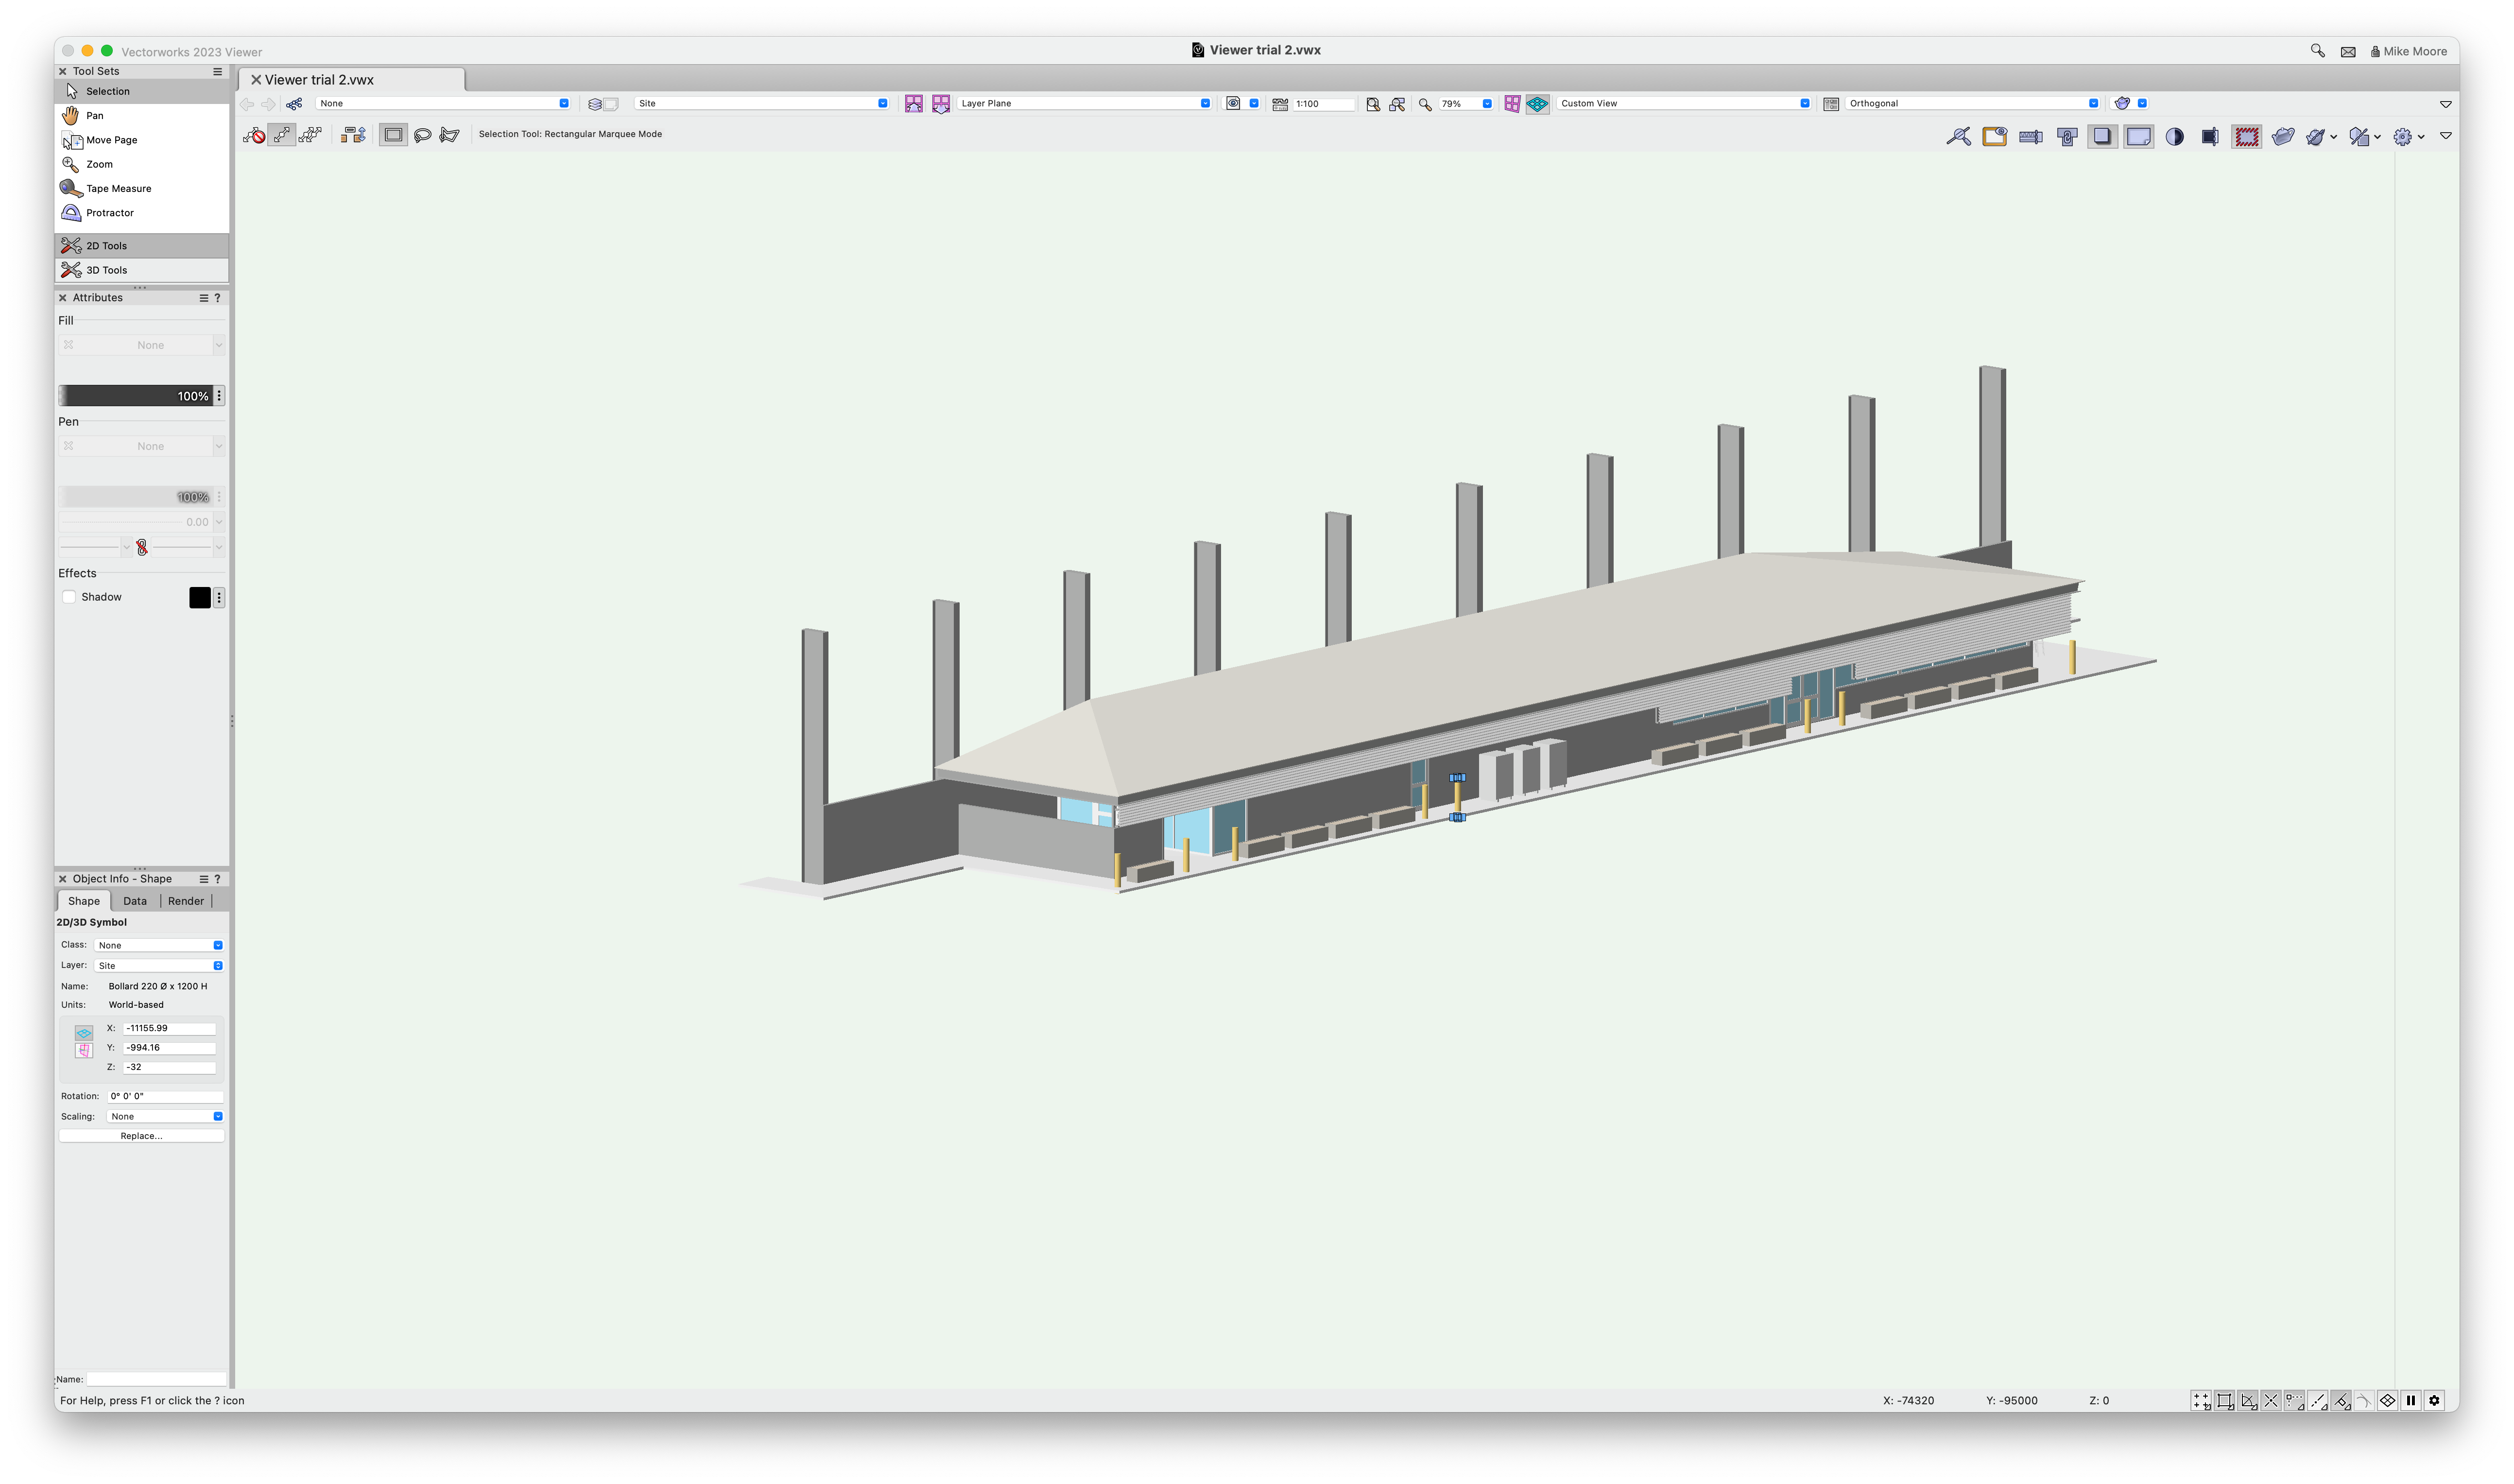Switch to the Shape tab

pyautogui.click(x=84, y=901)
